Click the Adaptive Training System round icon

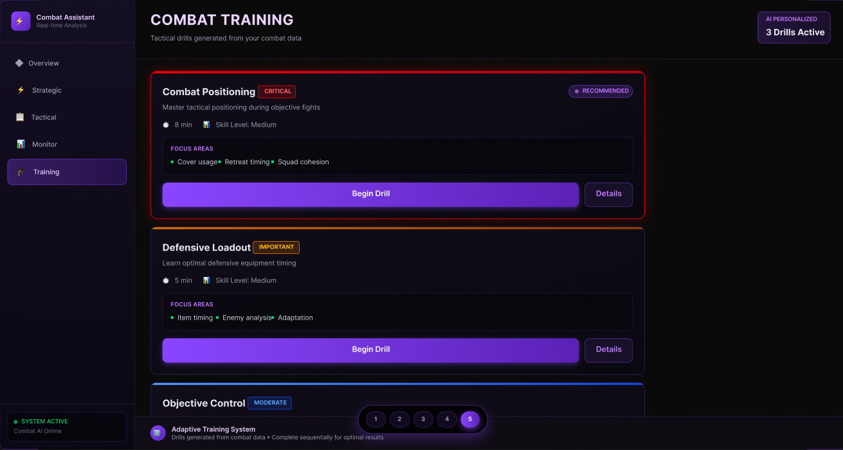coord(158,433)
